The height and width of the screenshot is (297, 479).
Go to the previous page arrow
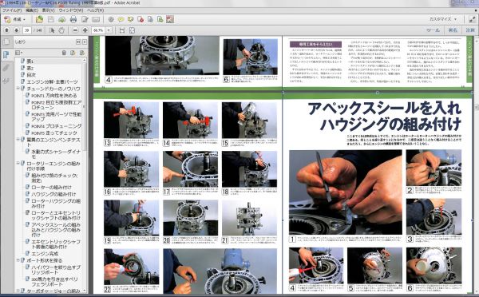coord(6,30)
